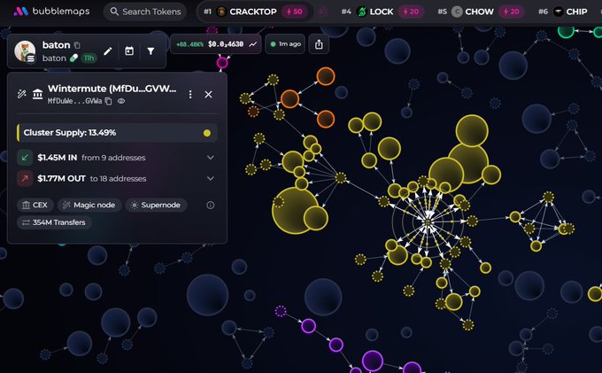Screen dimensions: 602x373
Task: Click the price trend line icon
Action: pyautogui.click(x=253, y=44)
